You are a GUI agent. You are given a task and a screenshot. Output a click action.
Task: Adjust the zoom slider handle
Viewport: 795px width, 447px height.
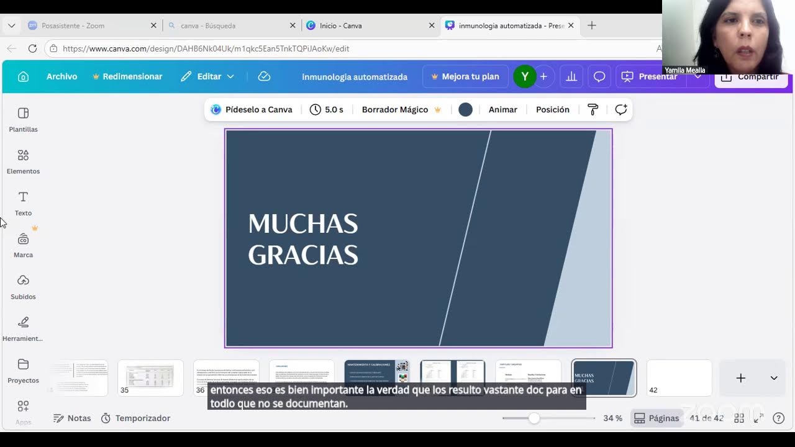coord(534,418)
